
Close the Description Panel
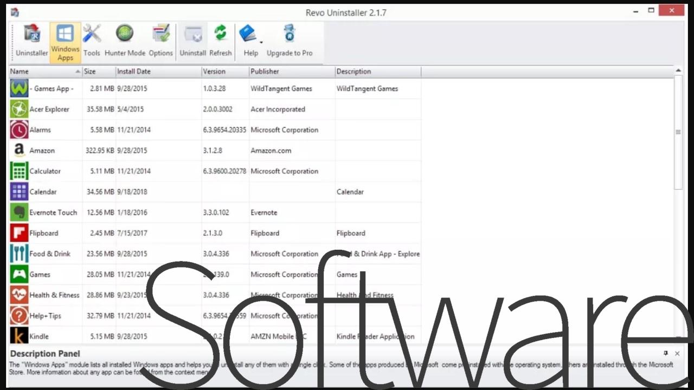[677, 353]
